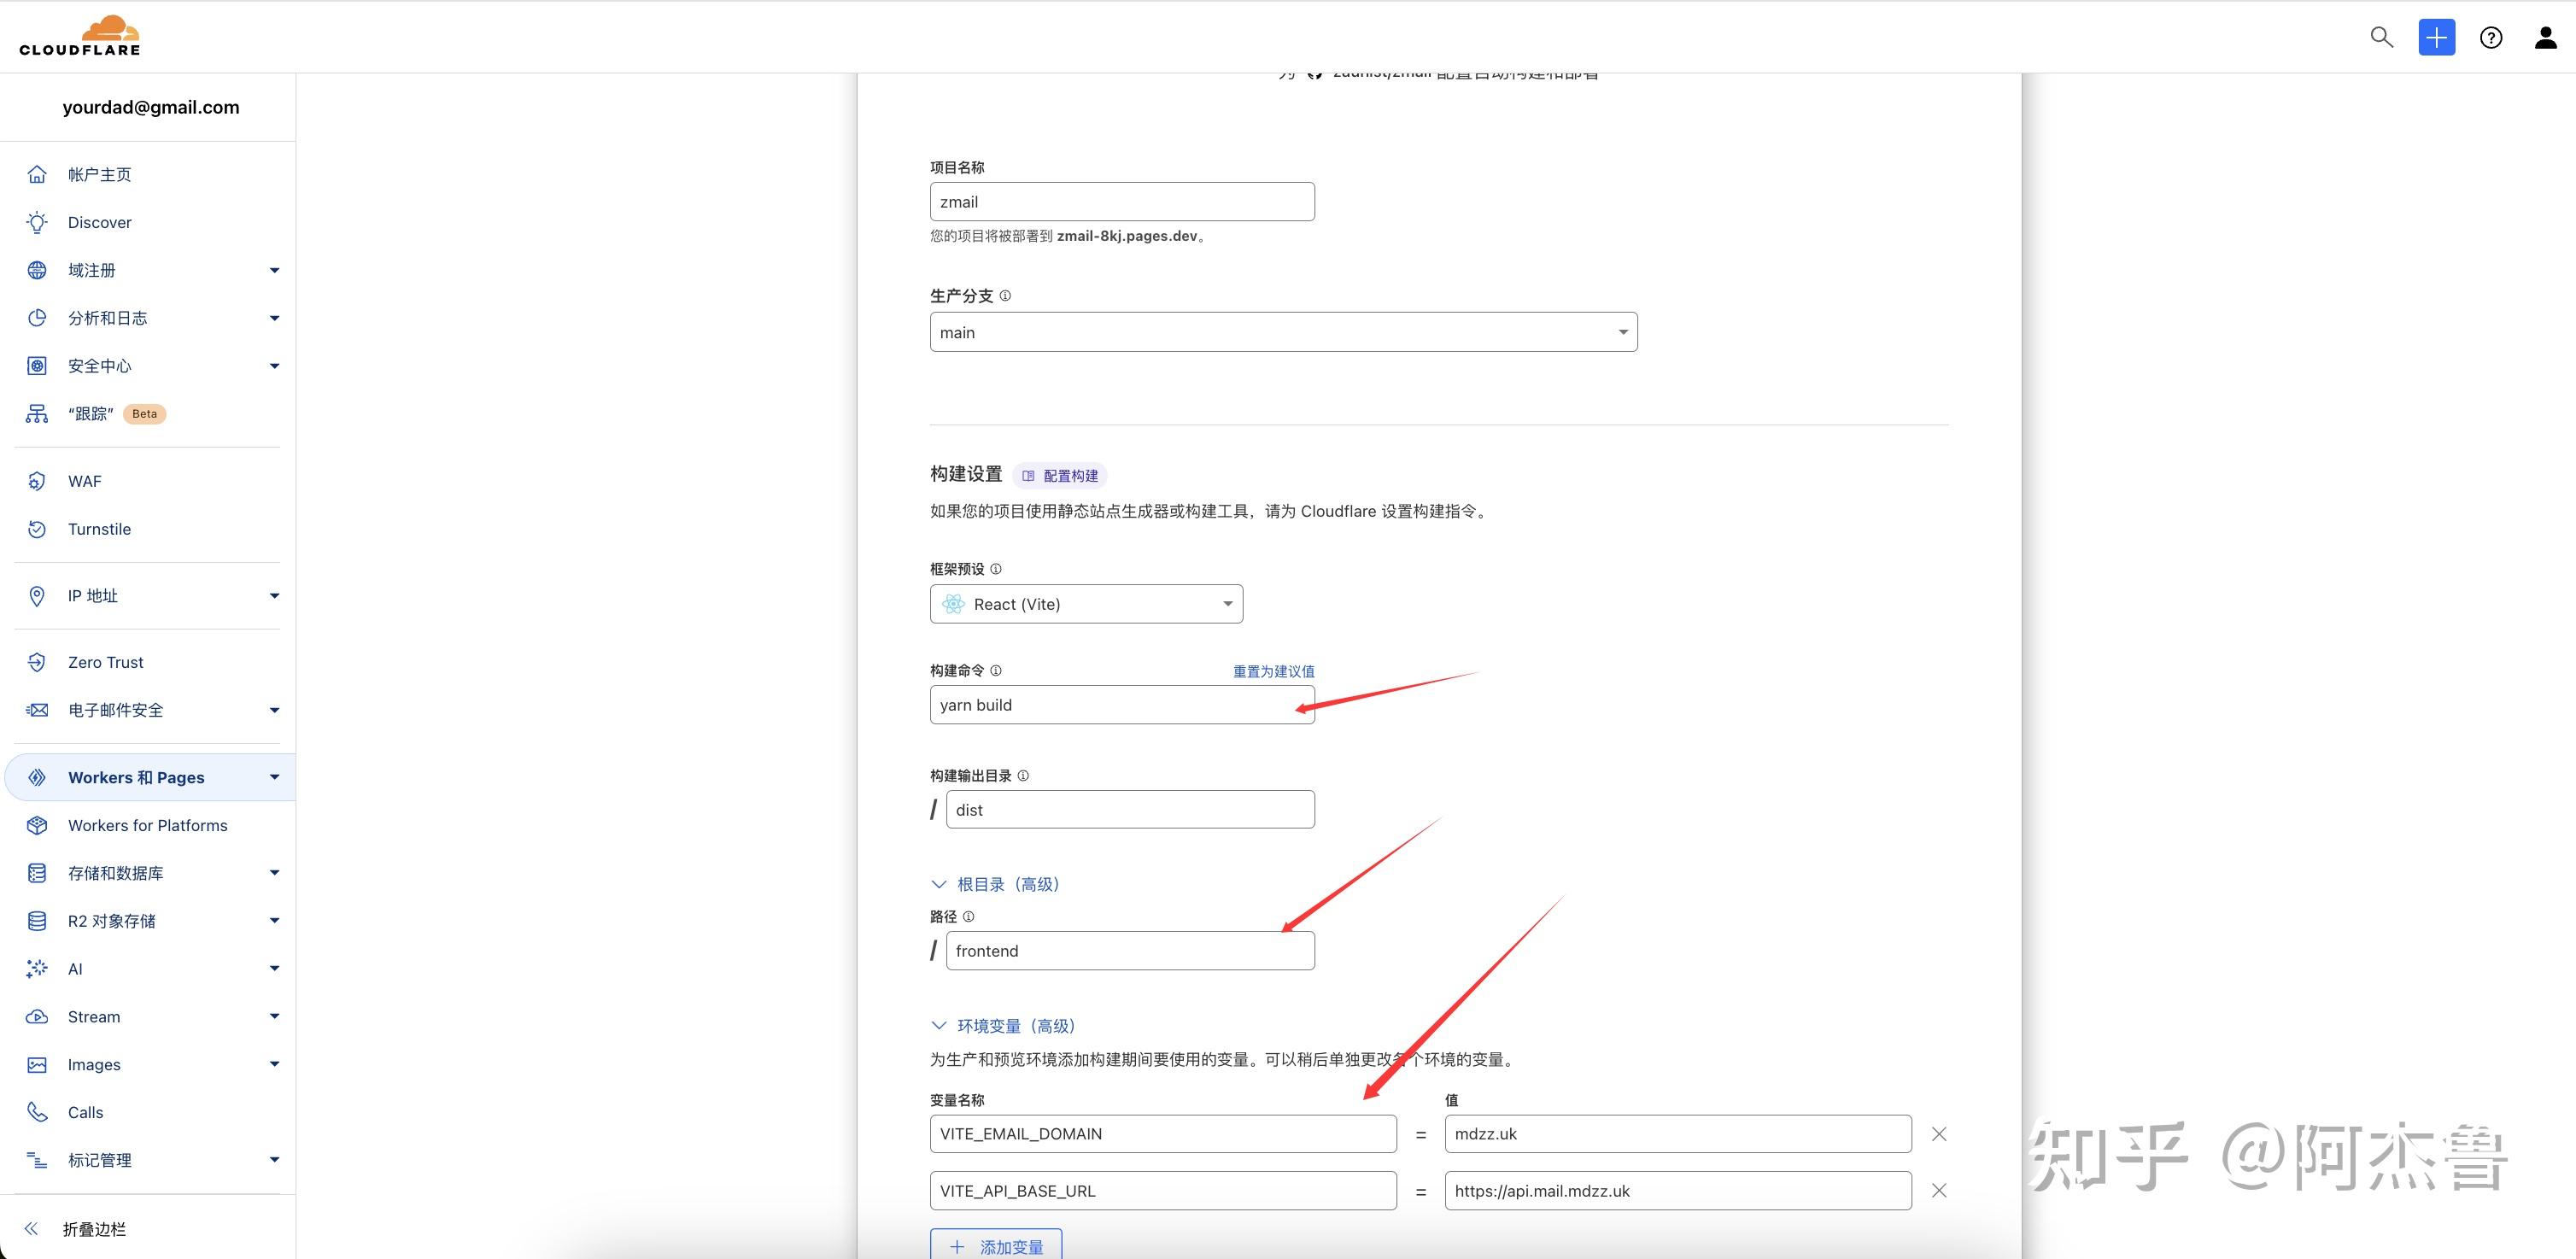Open the React (Vite) framework preset dropdown
The image size is (2576, 1259).
click(x=1086, y=604)
